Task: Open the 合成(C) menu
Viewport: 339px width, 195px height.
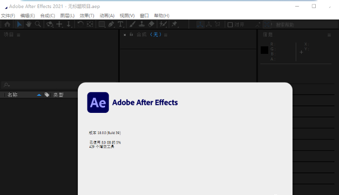Action: (x=47, y=16)
